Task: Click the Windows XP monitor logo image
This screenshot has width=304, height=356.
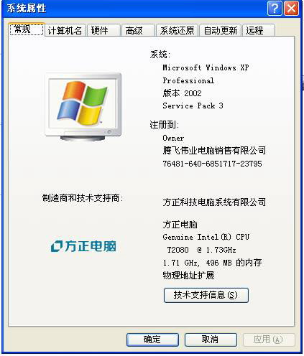Action: point(83,107)
